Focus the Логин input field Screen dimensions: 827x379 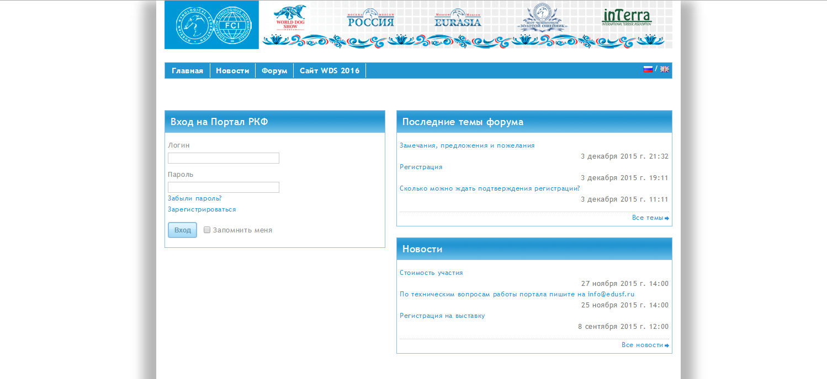pos(224,158)
